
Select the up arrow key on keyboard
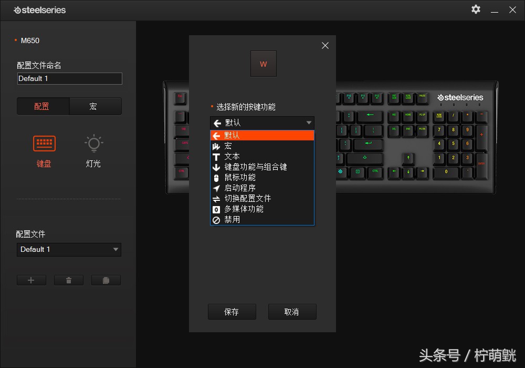click(408, 158)
